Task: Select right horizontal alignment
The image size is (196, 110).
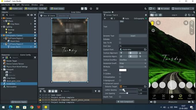Action: tap(140, 56)
